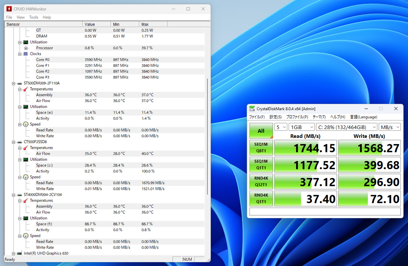The image size is (408, 266).
Task: Click the green All benchmark button
Action: [x=261, y=131]
